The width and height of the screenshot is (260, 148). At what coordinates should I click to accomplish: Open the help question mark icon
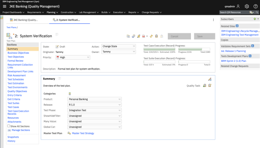(255, 7)
